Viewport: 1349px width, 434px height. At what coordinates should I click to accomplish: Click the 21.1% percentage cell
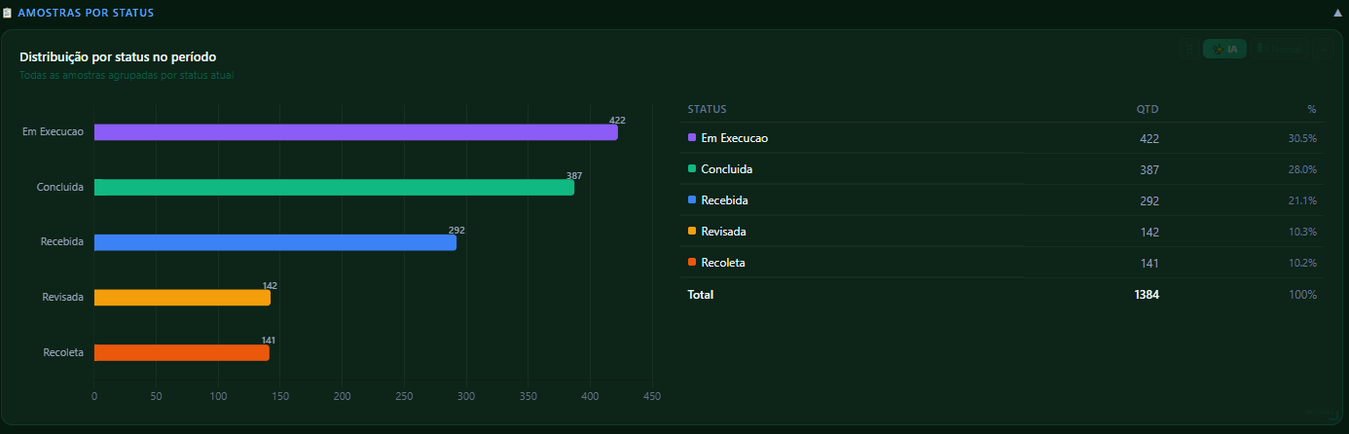coord(1302,200)
